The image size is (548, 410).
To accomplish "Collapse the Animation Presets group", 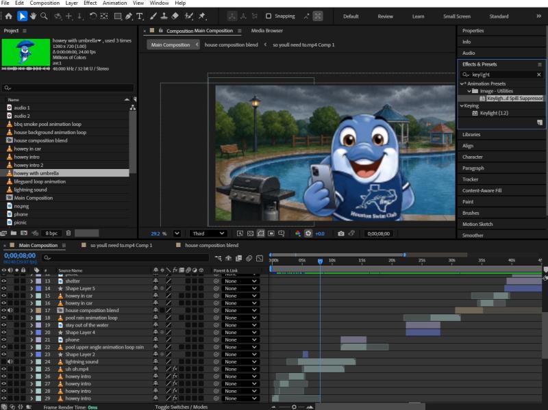I will point(462,84).
